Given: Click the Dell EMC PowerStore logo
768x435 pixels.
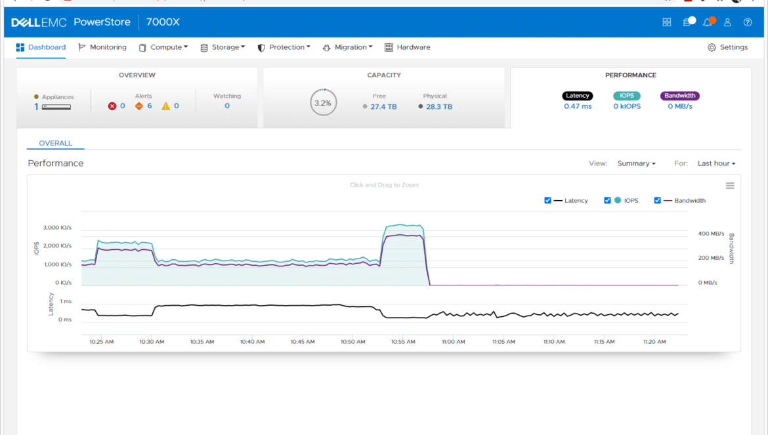Looking at the screenshot, I should click(71, 22).
